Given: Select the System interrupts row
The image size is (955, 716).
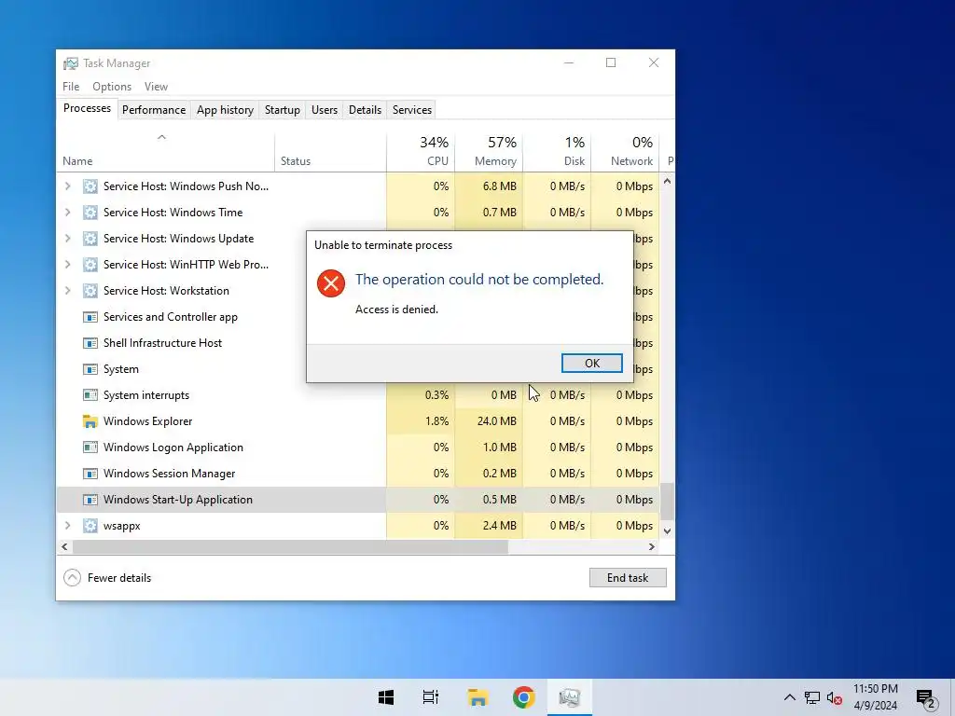Looking at the screenshot, I should coord(358,395).
